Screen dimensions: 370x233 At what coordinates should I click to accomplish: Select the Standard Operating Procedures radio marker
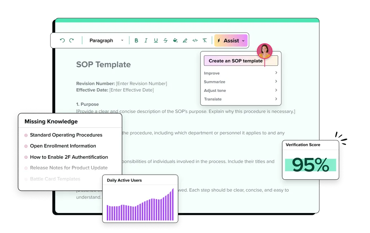(25, 135)
